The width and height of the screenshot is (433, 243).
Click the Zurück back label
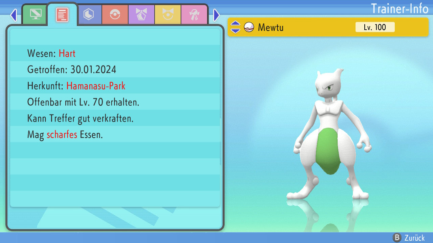[414, 238]
